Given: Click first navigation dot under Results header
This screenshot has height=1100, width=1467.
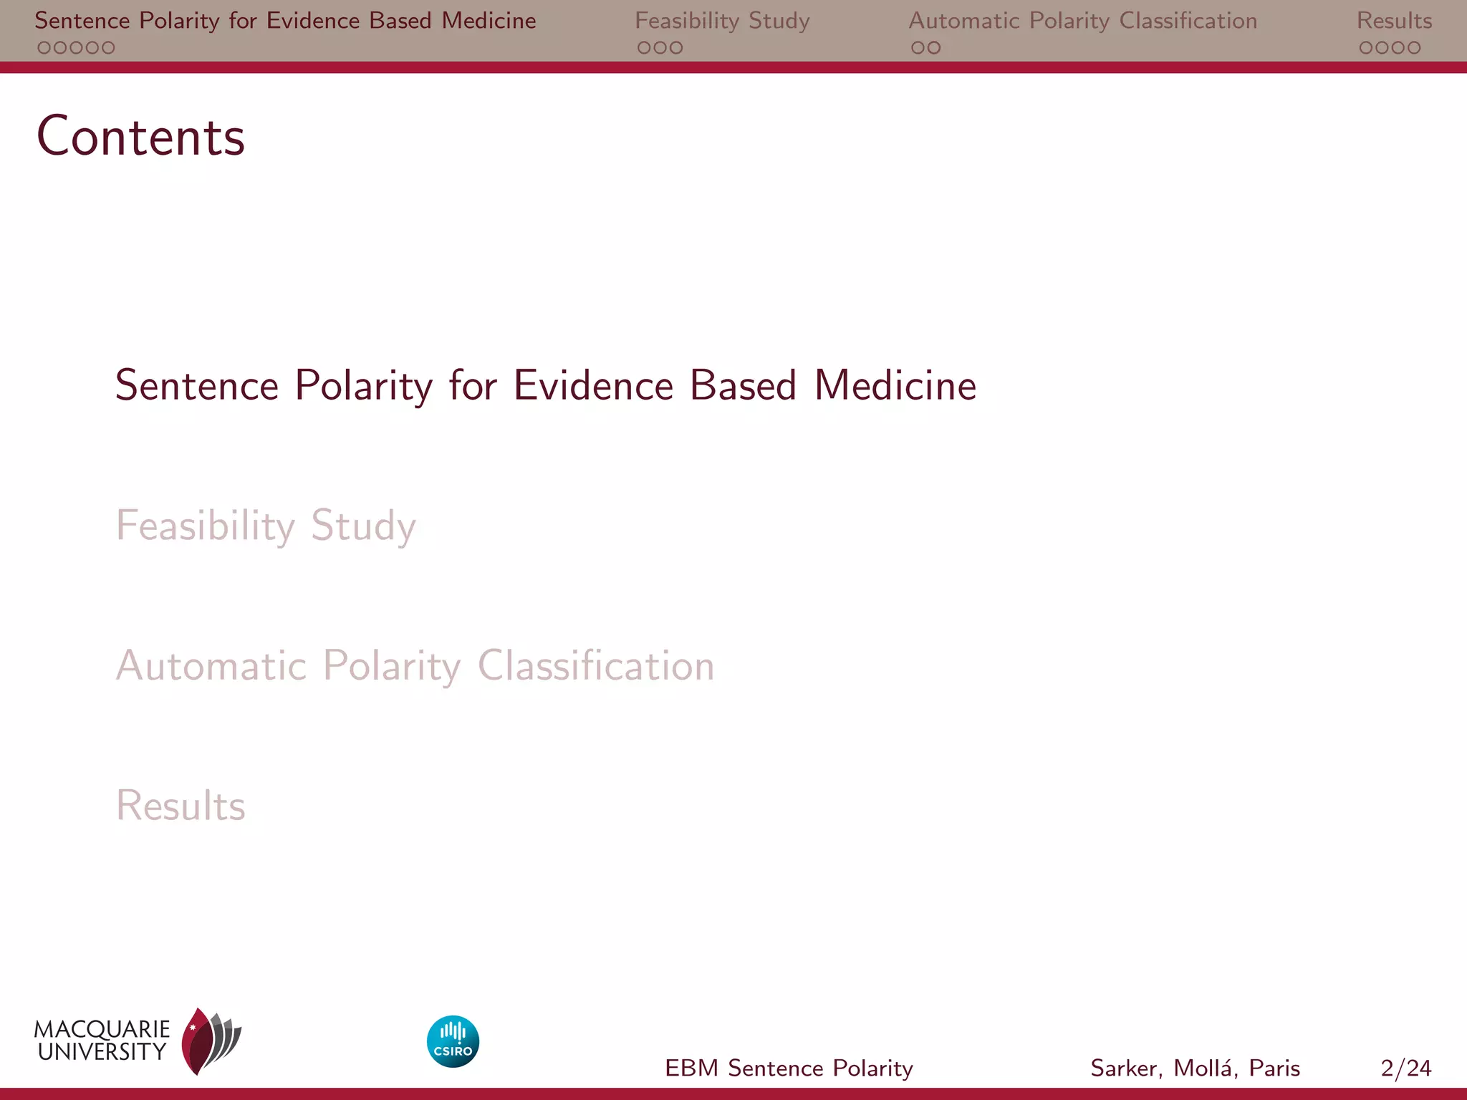Looking at the screenshot, I should (1366, 48).
